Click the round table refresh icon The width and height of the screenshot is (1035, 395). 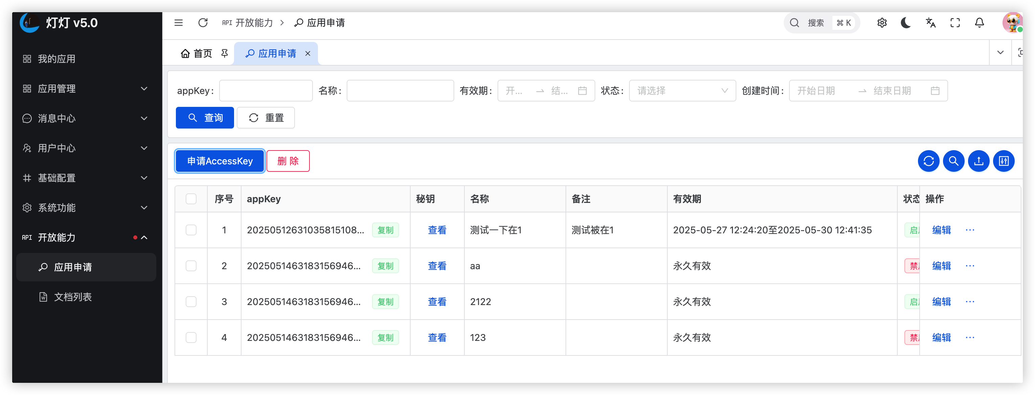coord(928,161)
